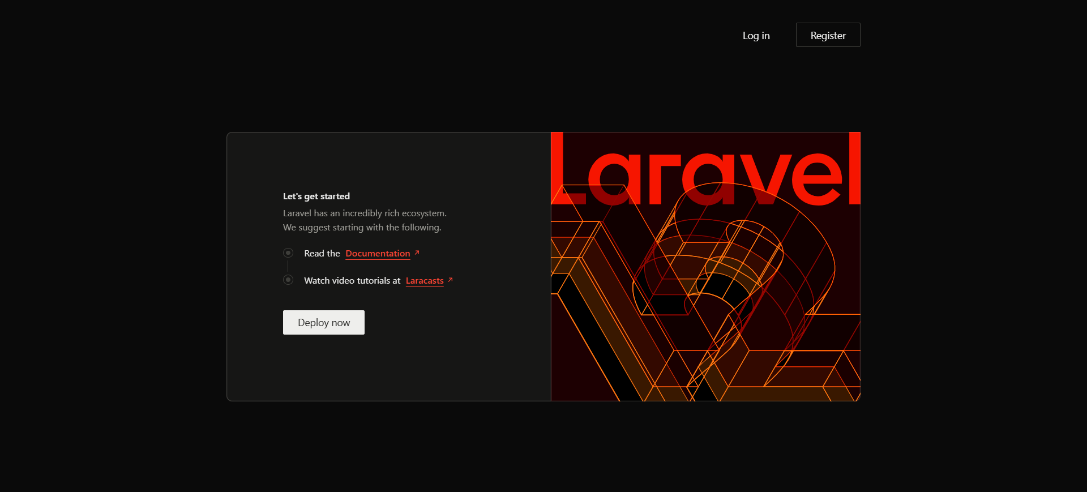
Task: Click the 'Read the' label text
Action: (322, 254)
